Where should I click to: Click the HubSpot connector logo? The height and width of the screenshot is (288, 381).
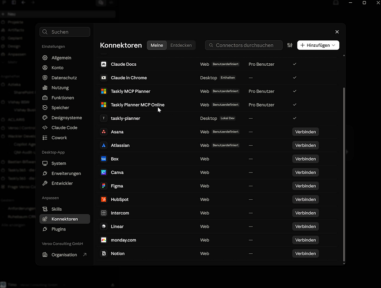(104, 199)
